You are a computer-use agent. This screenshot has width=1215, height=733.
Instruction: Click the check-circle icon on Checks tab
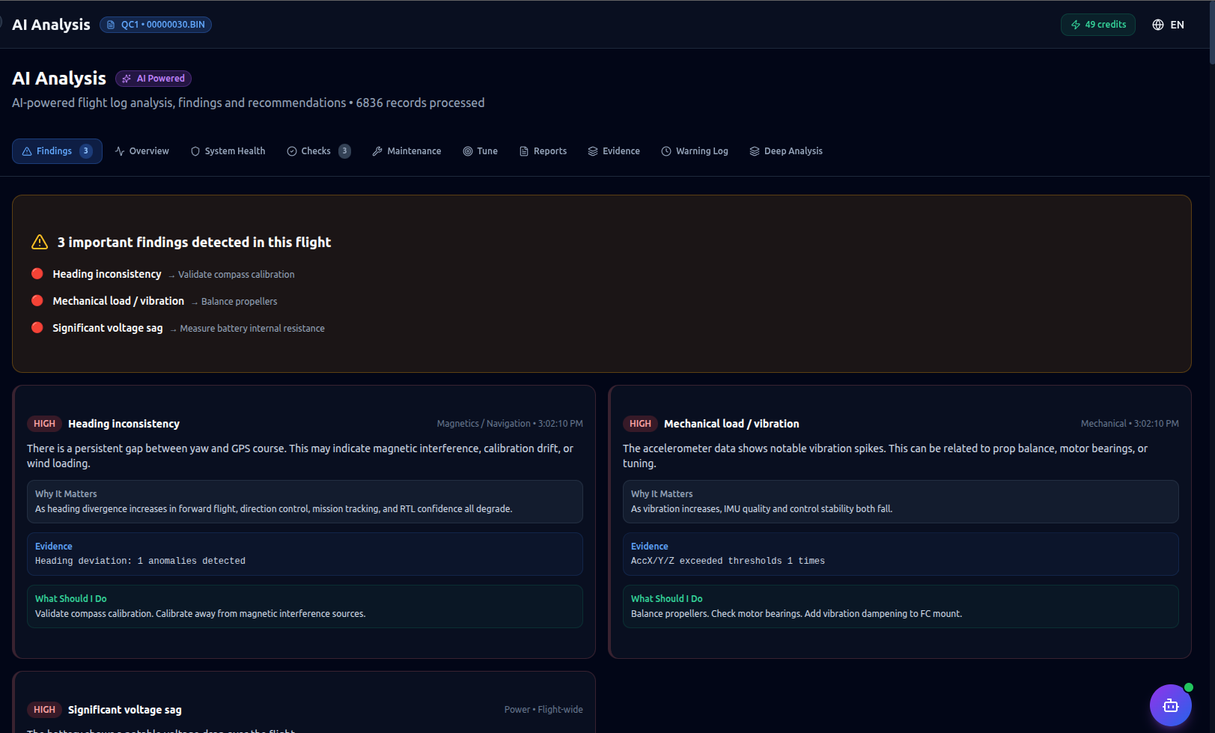point(292,151)
